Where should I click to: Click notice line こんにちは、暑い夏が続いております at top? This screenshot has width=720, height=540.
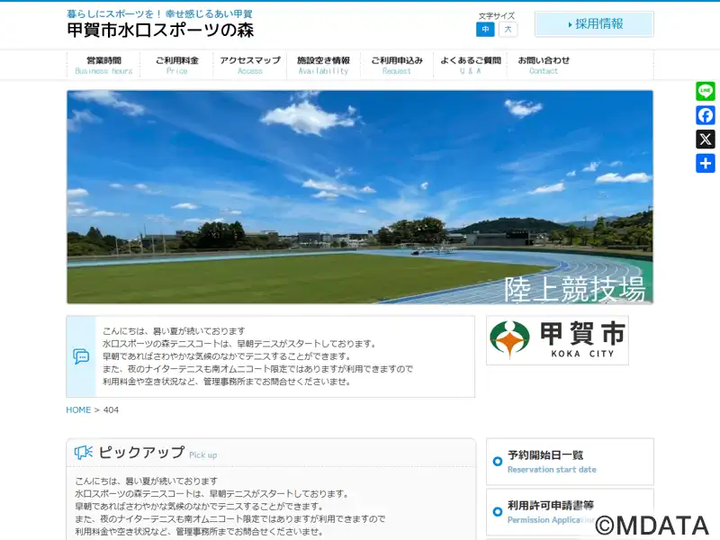pos(174,330)
